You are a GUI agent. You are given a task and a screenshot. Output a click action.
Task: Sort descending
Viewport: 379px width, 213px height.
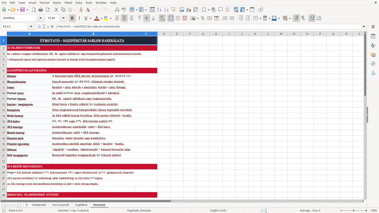166,10
